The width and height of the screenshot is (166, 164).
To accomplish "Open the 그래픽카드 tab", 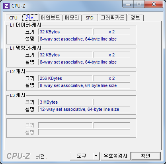I will coord(113,18).
